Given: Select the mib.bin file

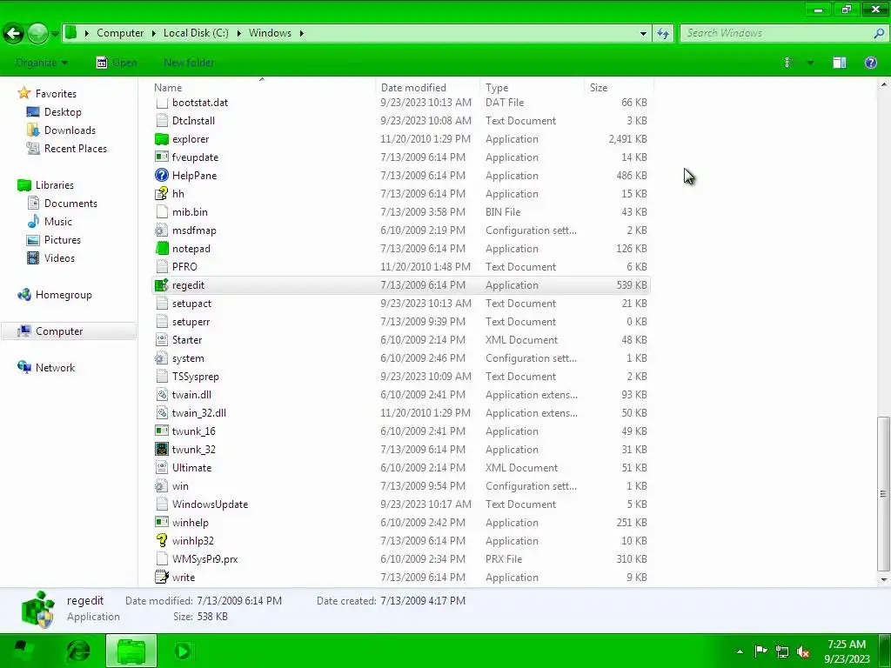Looking at the screenshot, I should 401,212.
